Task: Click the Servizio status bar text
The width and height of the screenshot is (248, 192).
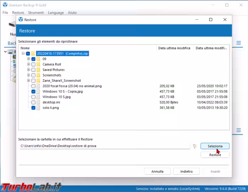Action: 168,189
